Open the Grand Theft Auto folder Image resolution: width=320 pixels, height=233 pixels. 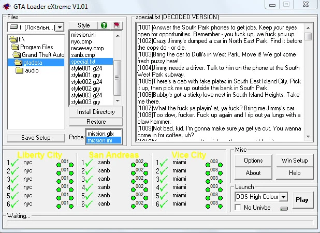tap(38, 55)
